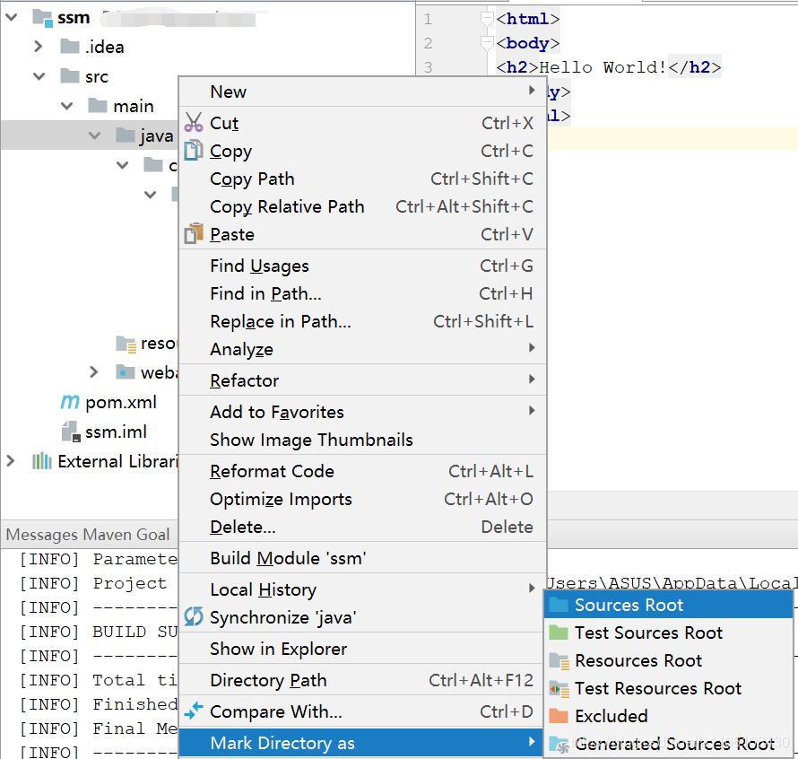Choose Show Image Thumbnails
This screenshot has height=759, width=798.
point(363,440)
